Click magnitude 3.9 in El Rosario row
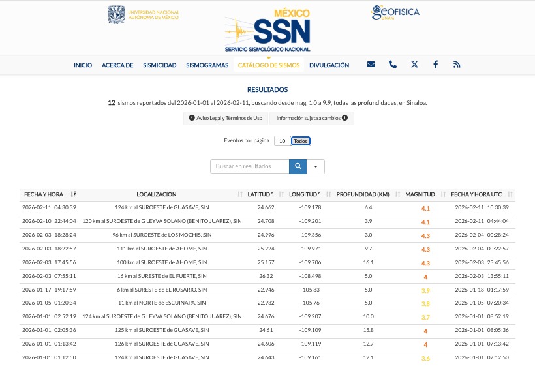The image size is (535, 379). tap(425, 291)
